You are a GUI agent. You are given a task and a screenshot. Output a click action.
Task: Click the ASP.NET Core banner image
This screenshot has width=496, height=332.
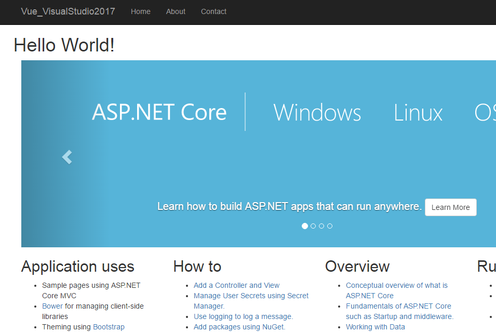(259, 154)
